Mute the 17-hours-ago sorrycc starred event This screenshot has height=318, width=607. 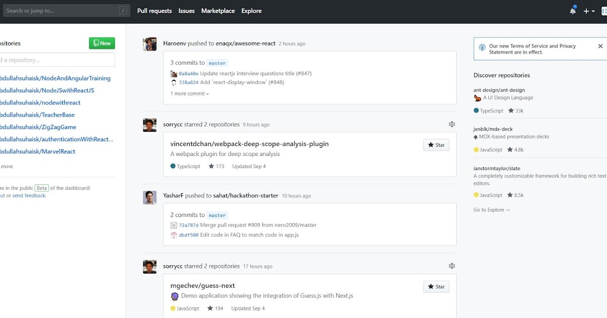(x=452, y=265)
